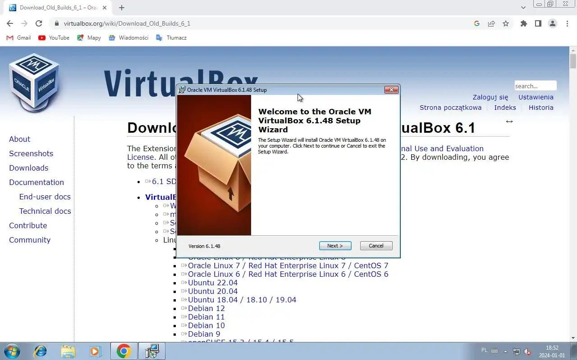This screenshot has width=577, height=360.
Task: Click the setup installer icon in dialog title bar
Action: [x=182, y=90]
